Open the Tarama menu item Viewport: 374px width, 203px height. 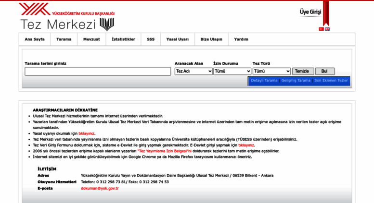coord(64,39)
